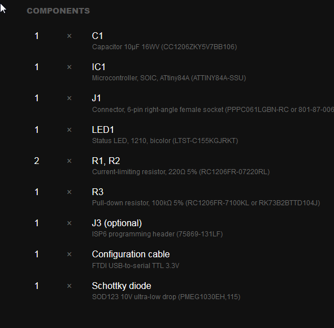The image size is (334, 328).
Task: Click the × symbol beside LED1
Action: 69,130
